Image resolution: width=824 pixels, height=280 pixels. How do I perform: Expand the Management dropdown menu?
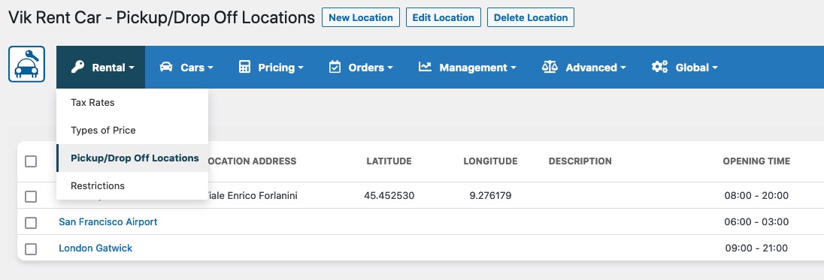click(x=468, y=67)
